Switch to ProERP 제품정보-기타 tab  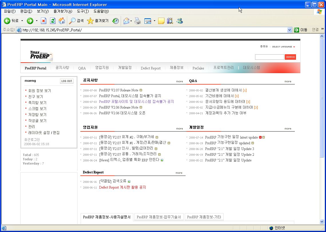[x=204, y=217]
